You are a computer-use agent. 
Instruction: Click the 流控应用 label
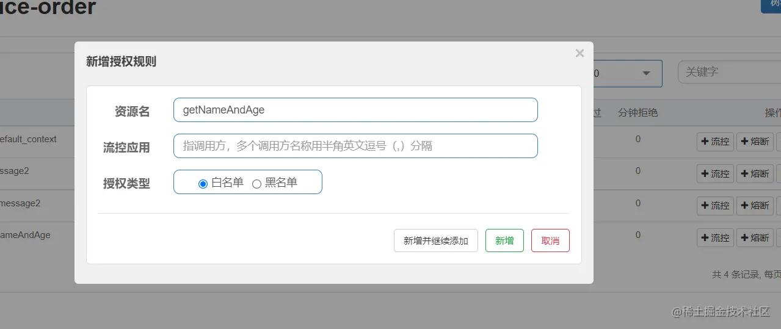(126, 147)
